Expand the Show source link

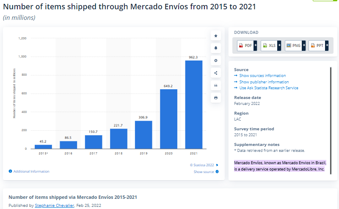pos(204,172)
